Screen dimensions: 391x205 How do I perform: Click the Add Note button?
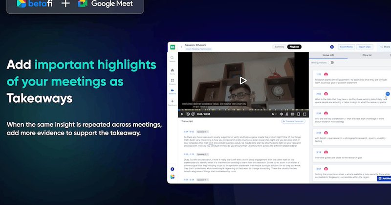point(384,179)
